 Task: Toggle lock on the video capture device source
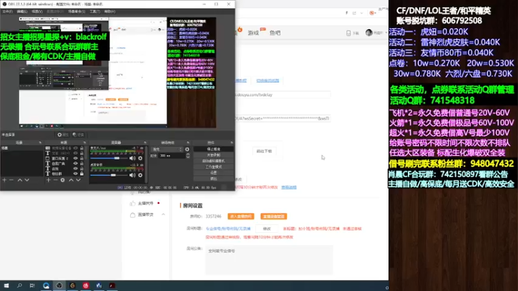(x=82, y=149)
